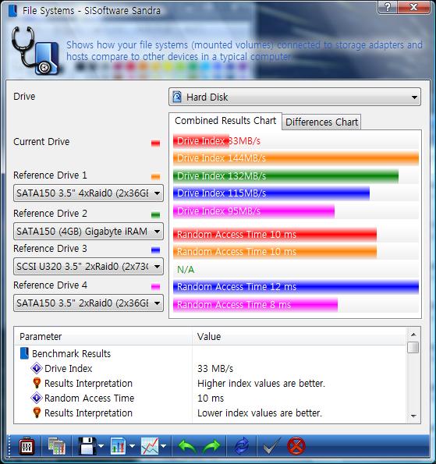436x464 pixels.
Task: Open the Hard Disk drive dropdown
Action: [295, 97]
